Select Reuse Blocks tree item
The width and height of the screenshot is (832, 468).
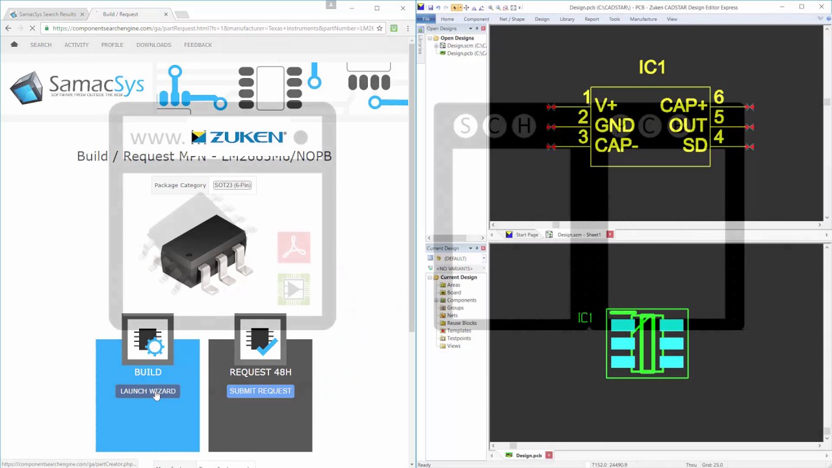coord(461,323)
